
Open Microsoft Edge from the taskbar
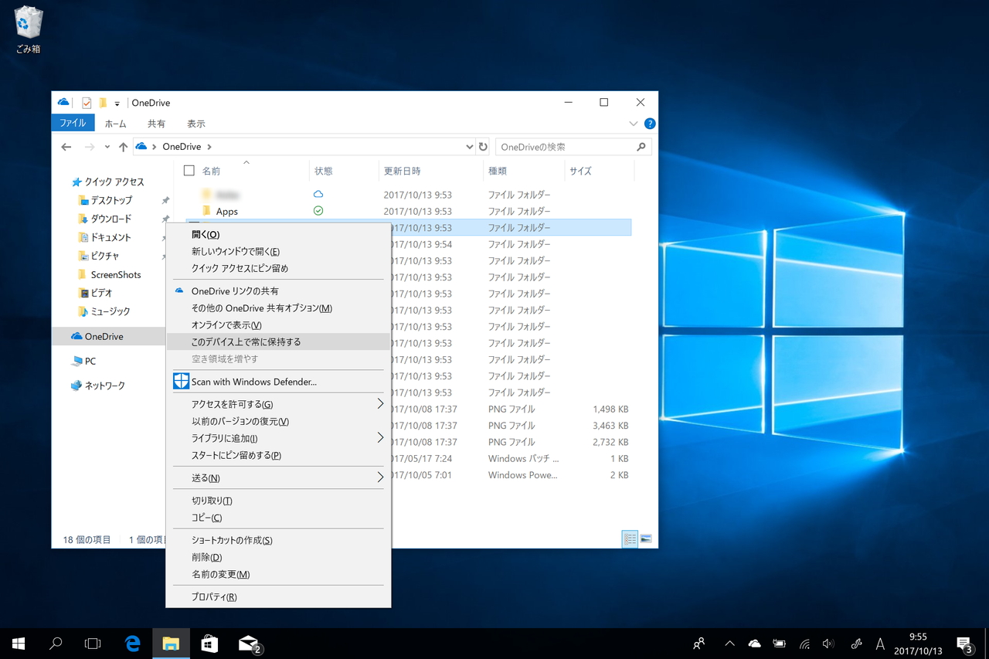tap(132, 643)
